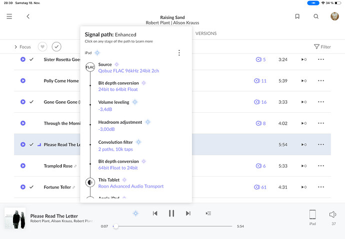Click the 6 versions icon for Trampled Rose

260,166
